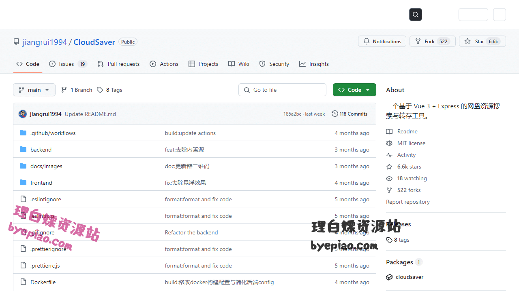Open the Readme link in About
Image resolution: width=519 pixels, height=291 pixels.
coord(402,131)
